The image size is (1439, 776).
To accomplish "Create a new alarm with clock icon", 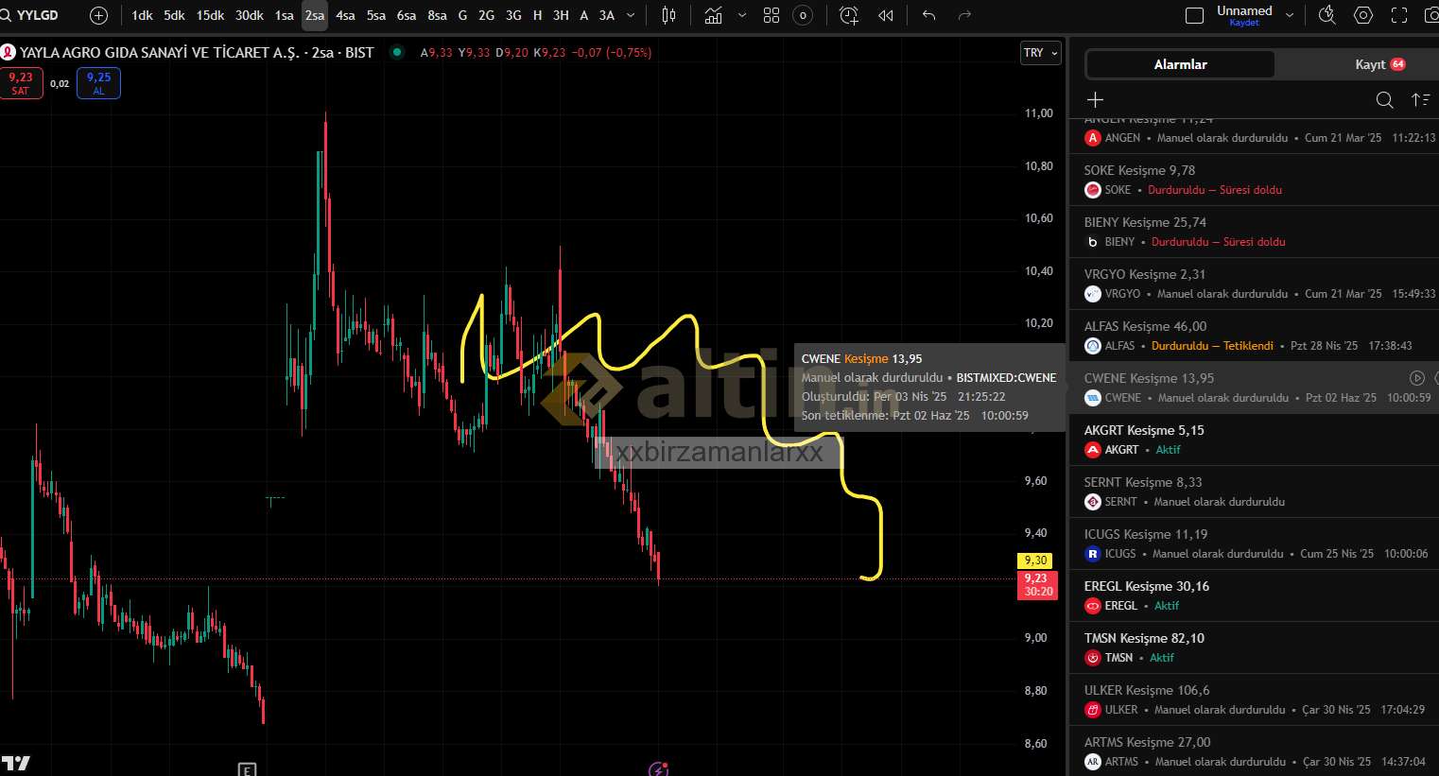I will [849, 15].
